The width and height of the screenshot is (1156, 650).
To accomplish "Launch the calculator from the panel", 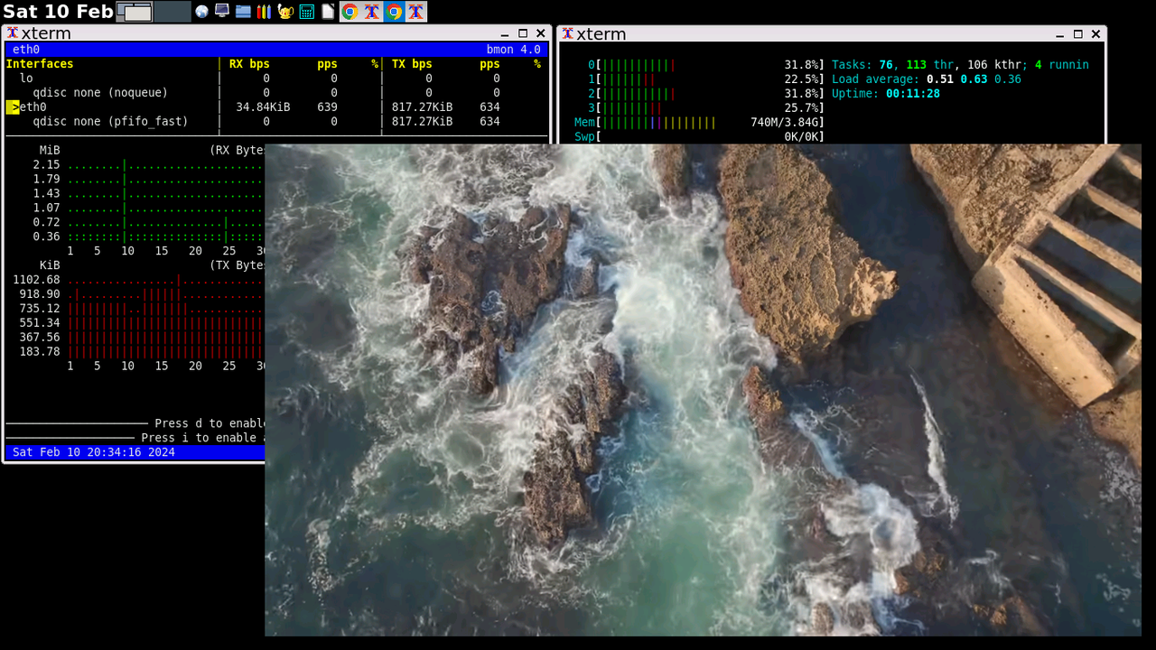I will click(x=307, y=12).
